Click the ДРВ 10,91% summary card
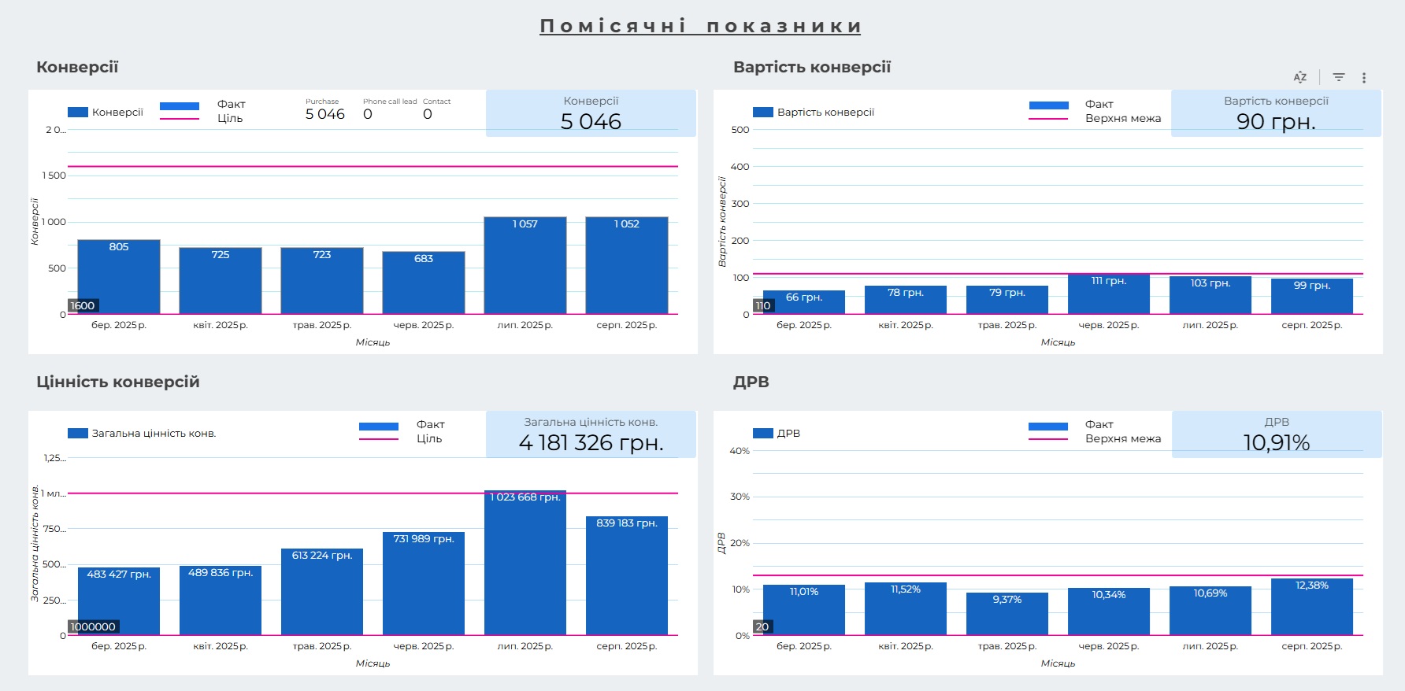Viewport: 1405px width, 691px height. 1276,434
